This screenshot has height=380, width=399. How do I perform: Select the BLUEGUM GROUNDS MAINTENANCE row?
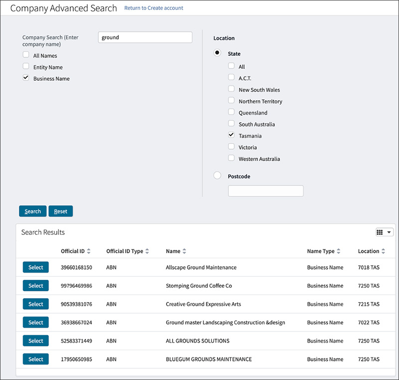(x=35, y=359)
